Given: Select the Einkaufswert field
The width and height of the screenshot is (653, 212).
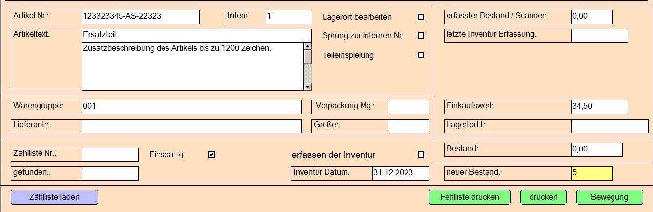Looking at the screenshot, I should pyautogui.click(x=599, y=107).
